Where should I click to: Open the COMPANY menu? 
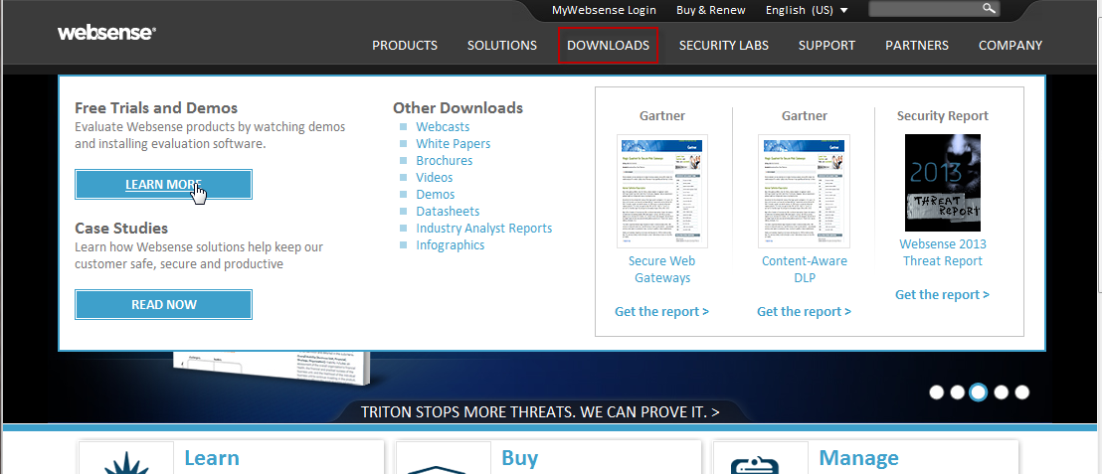tap(1010, 46)
